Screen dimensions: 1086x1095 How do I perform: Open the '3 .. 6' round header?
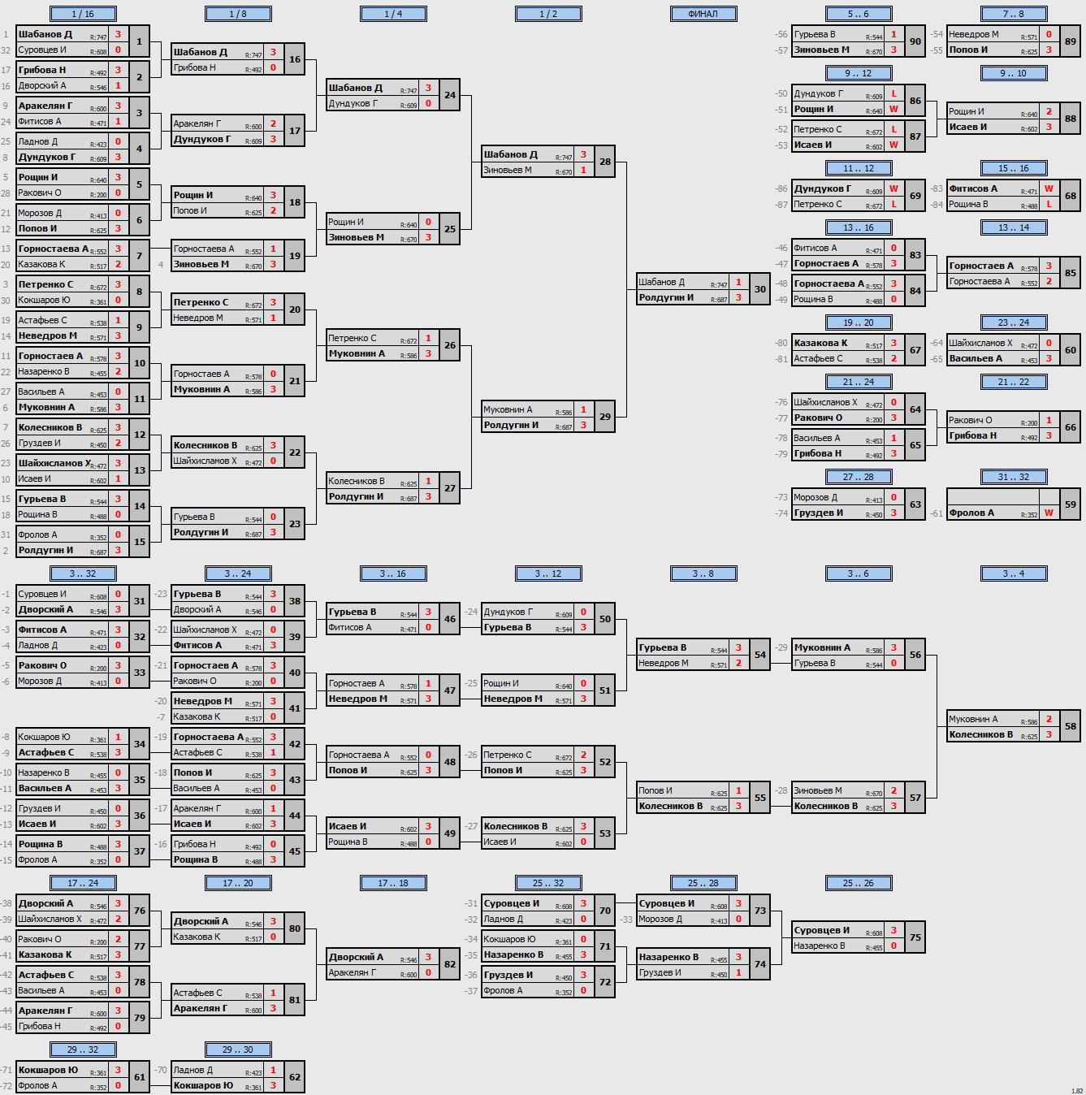(x=859, y=573)
